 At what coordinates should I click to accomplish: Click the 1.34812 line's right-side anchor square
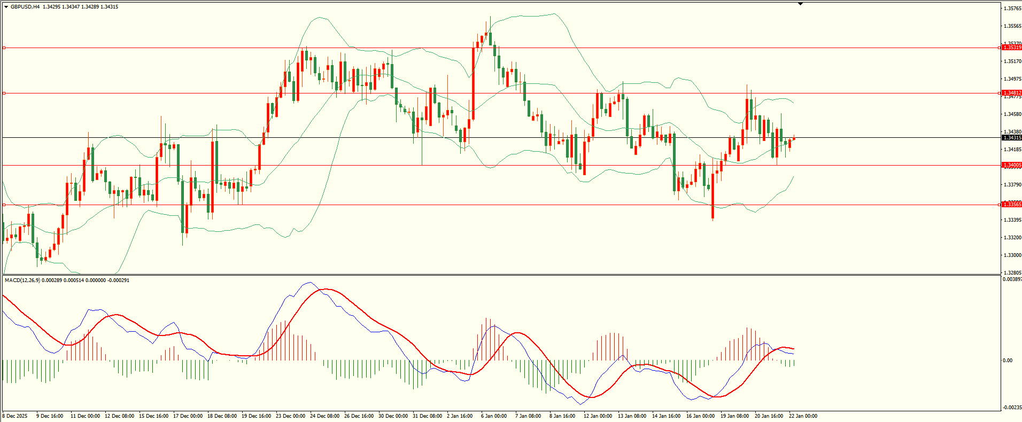(999, 93)
